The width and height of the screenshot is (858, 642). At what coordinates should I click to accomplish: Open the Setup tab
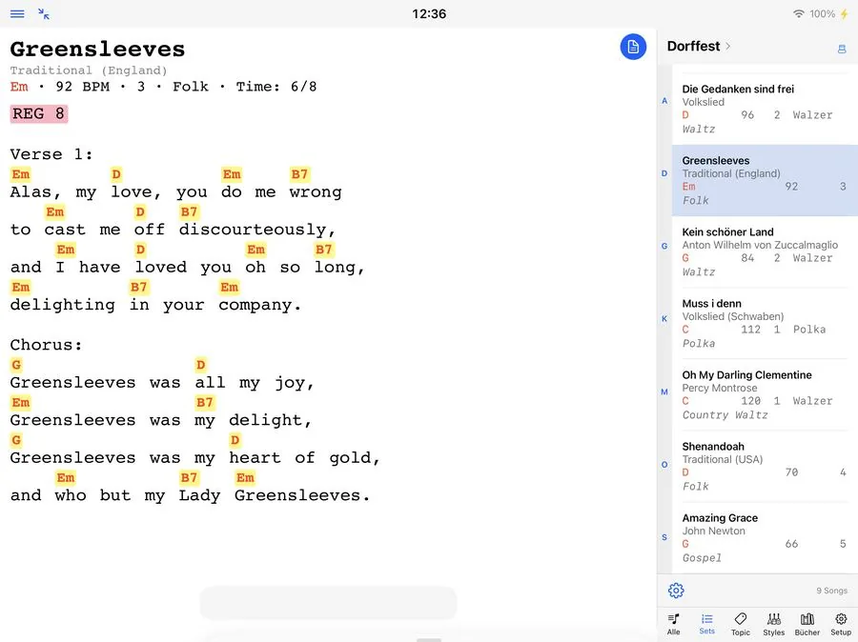coord(841,624)
